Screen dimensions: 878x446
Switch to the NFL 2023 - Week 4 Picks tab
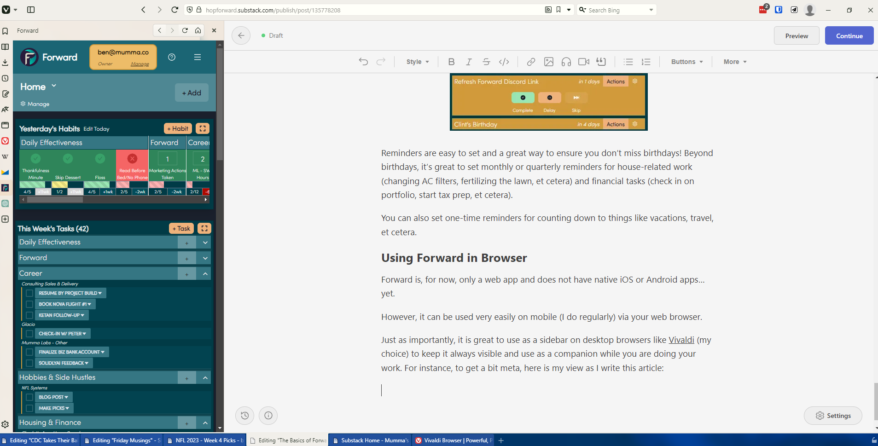(205, 440)
